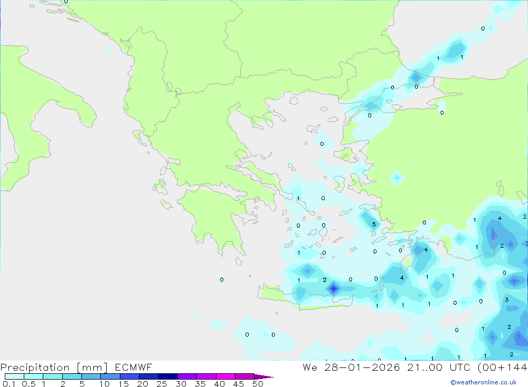Click legend scale label '35'
The image size is (528, 387).
pyautogui.click(x=200, y=384)
